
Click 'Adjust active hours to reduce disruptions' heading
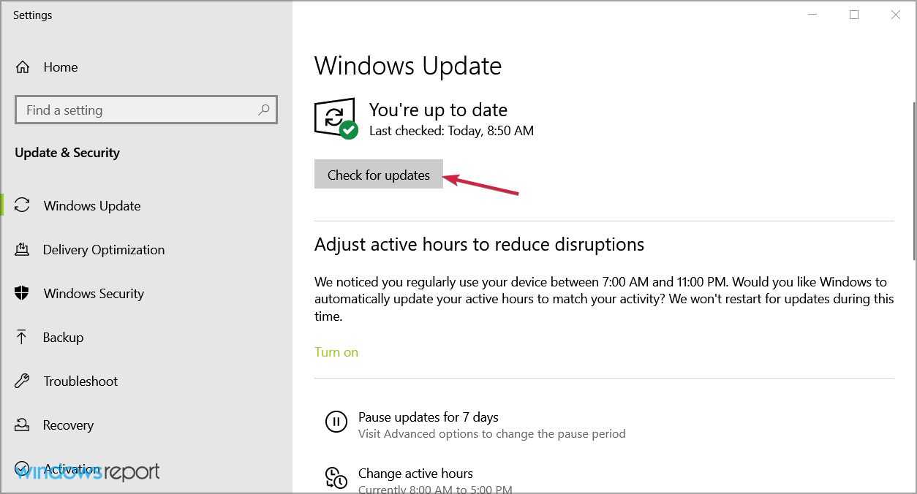point(479,244)
